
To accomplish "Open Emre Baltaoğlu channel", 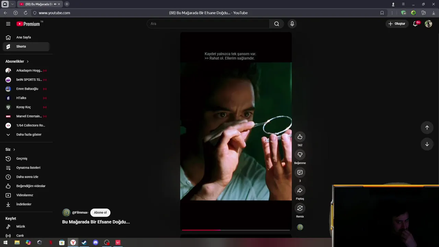I will pyautogui.click(x=26, y=89).
